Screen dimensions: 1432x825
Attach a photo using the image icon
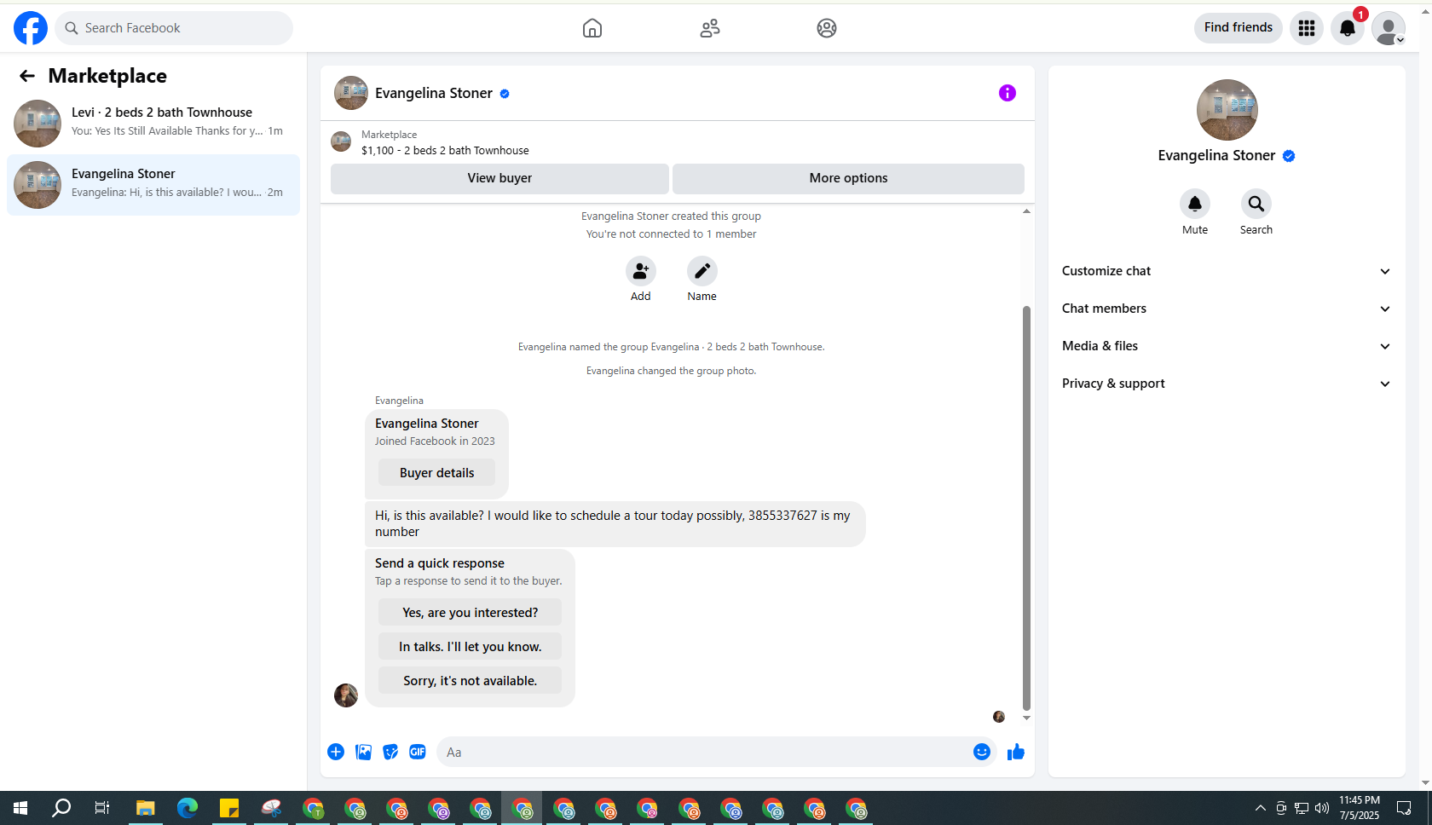pyautogui.click(x=363, y=752)
